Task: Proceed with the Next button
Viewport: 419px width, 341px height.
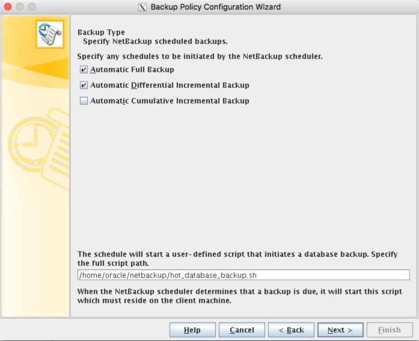Action: click(340, 330)
